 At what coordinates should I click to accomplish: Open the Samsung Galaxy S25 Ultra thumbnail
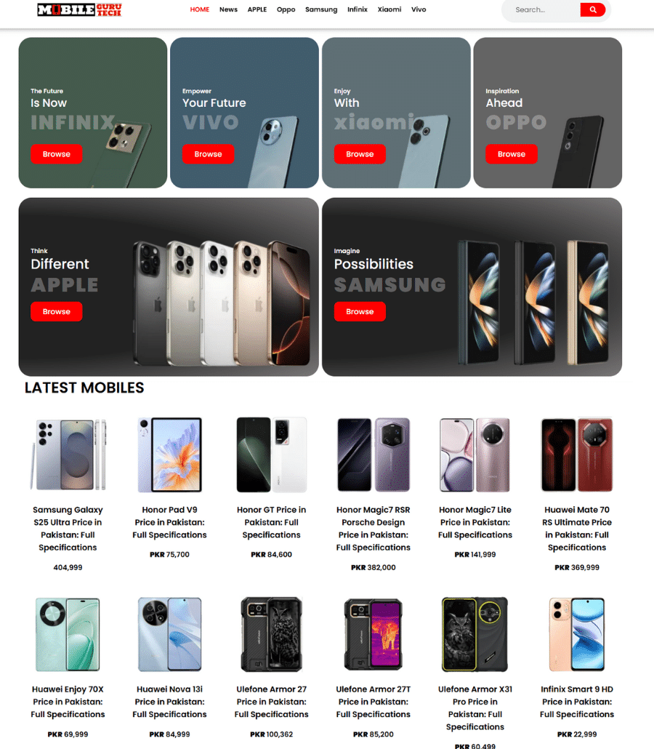[x=68, y=454]
